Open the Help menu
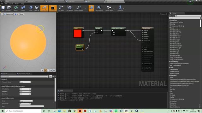202x113 pixels. (x=22, y=4)
